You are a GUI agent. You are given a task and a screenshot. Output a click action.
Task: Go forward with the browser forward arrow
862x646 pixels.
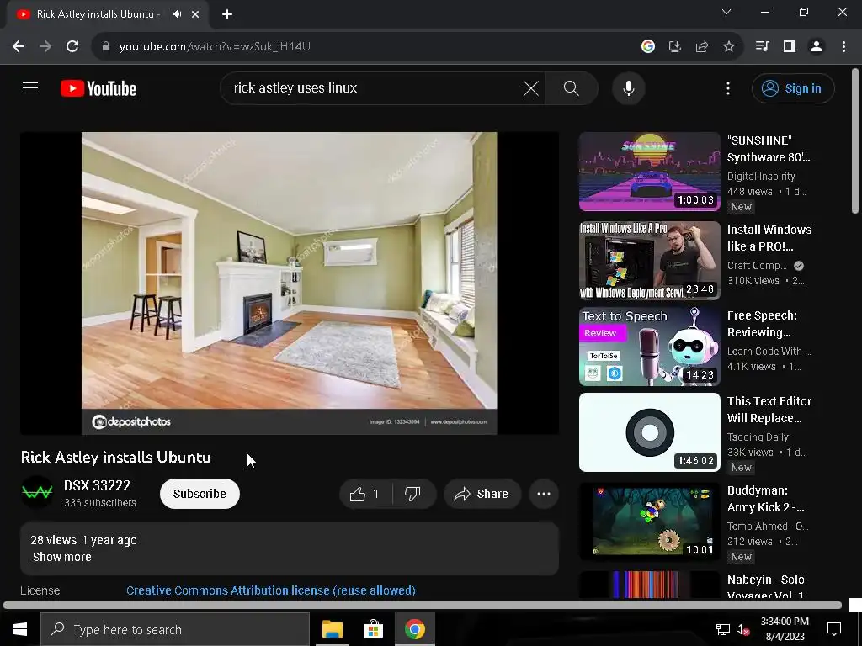[45, 46]
